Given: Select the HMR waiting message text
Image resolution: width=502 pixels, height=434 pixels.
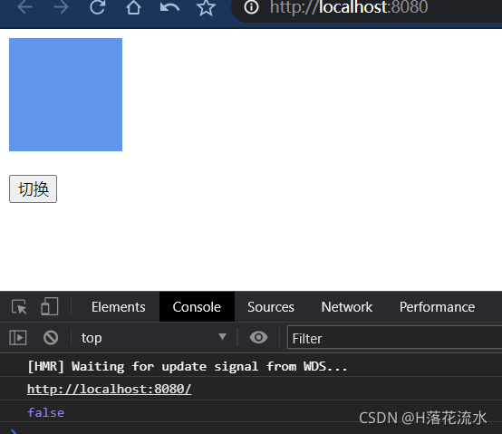Looking at the screenshot, I should [x=188, y=366].
